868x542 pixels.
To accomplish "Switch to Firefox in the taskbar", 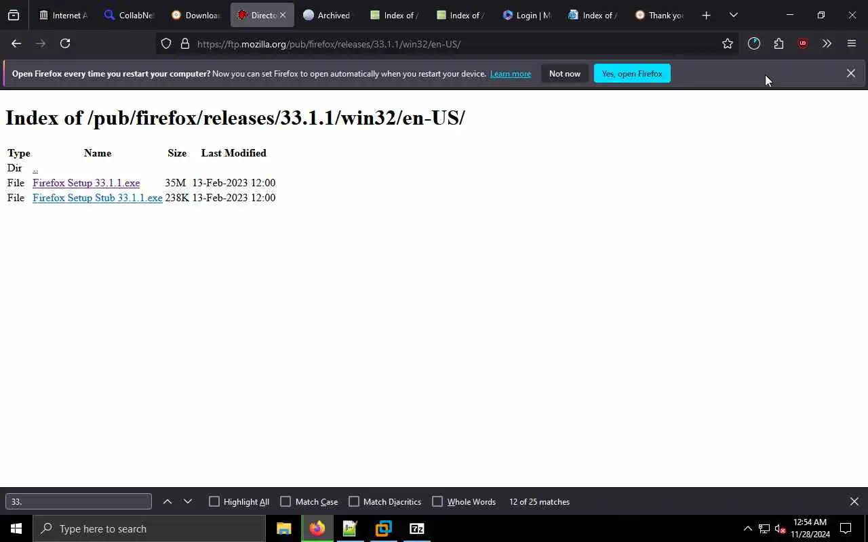I will tap(317, 528).
